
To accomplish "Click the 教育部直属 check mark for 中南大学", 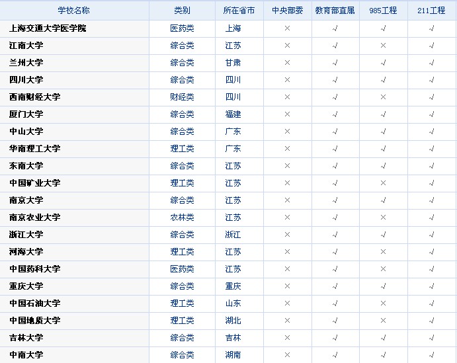I will coord(335,355).
